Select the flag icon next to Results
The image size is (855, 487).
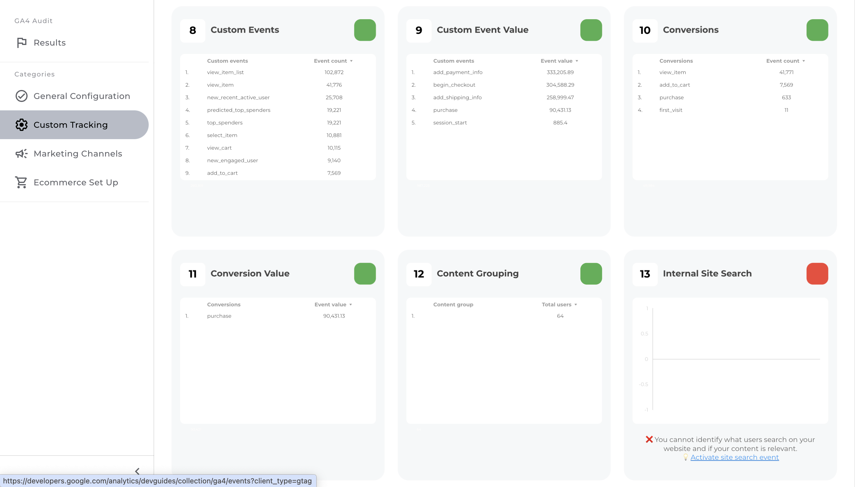click(21, 42)
